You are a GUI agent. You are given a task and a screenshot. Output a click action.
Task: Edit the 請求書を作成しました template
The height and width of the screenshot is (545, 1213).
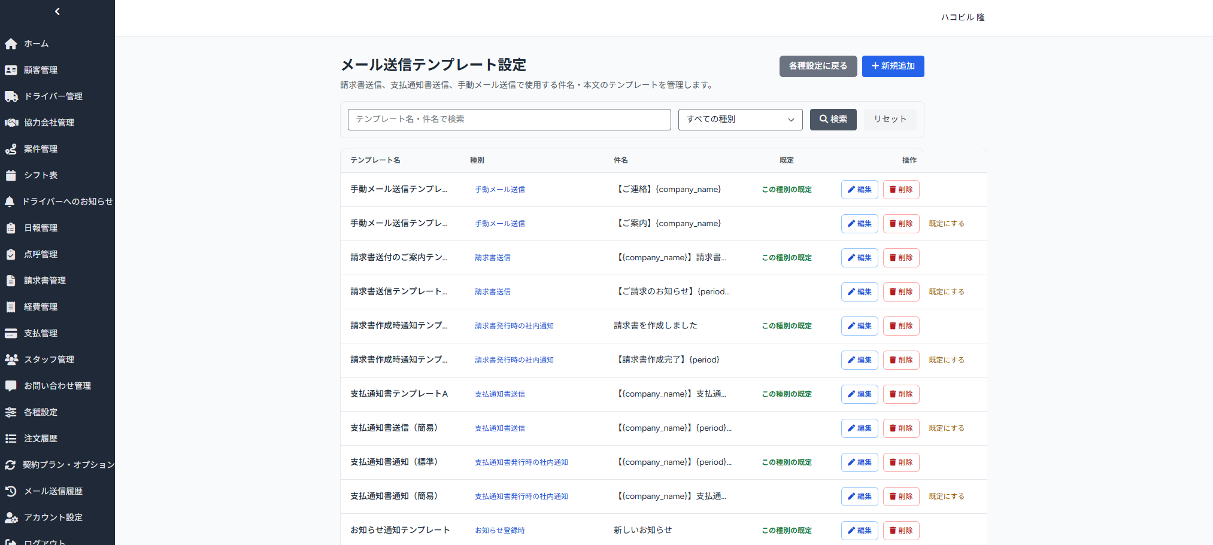tap(859, 326)
